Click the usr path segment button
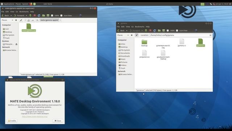The width and height of the screenshot is (232, 131). point(33,20)
